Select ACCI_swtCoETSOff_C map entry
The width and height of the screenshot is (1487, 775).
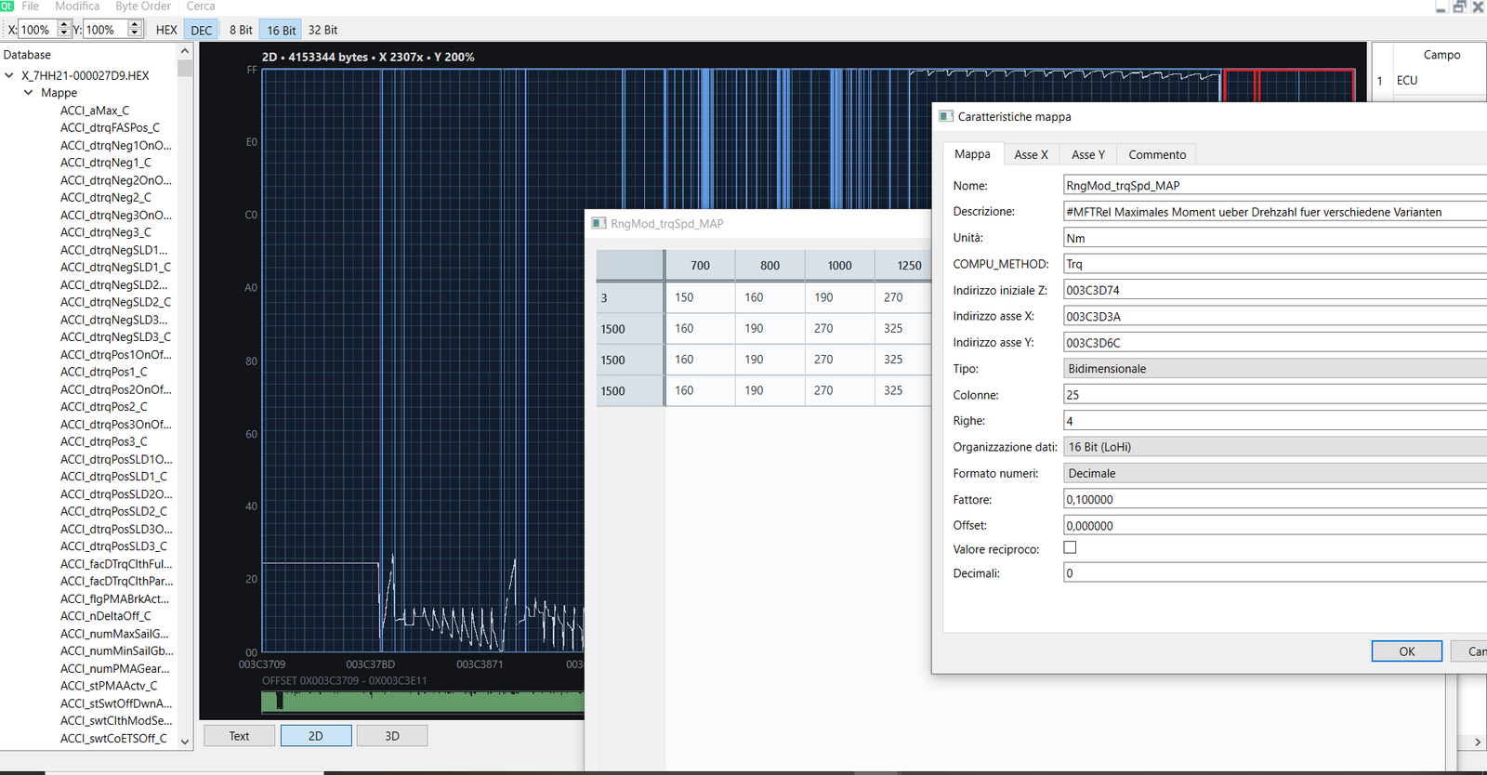(113, 739)
